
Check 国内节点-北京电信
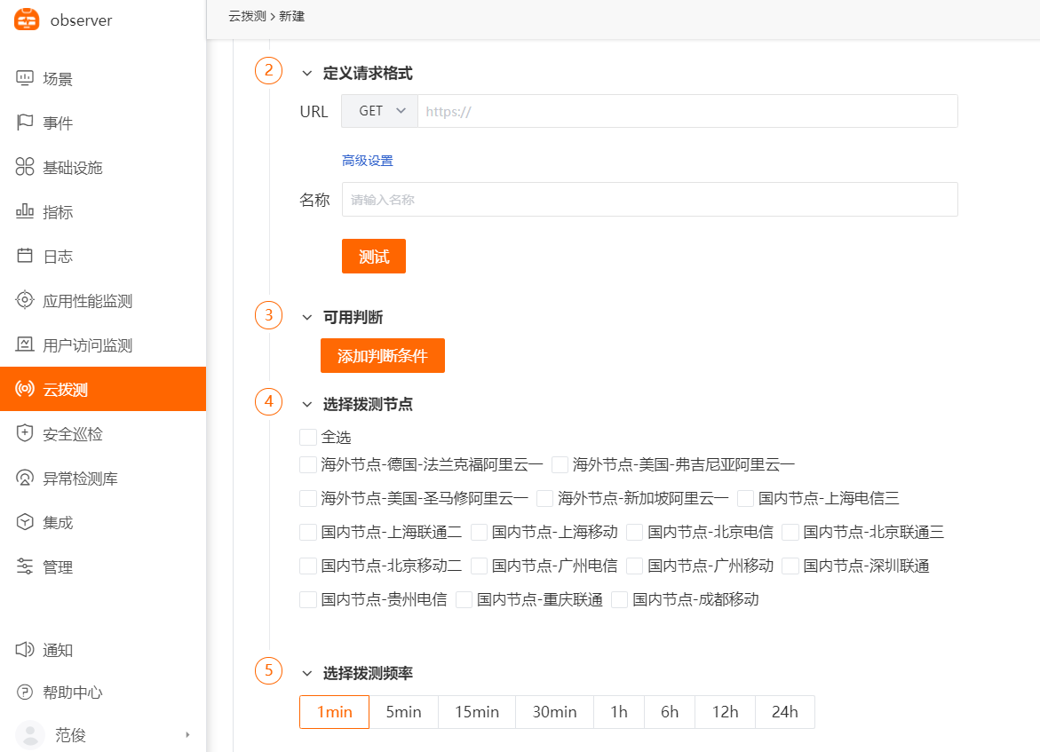(635, 532)
